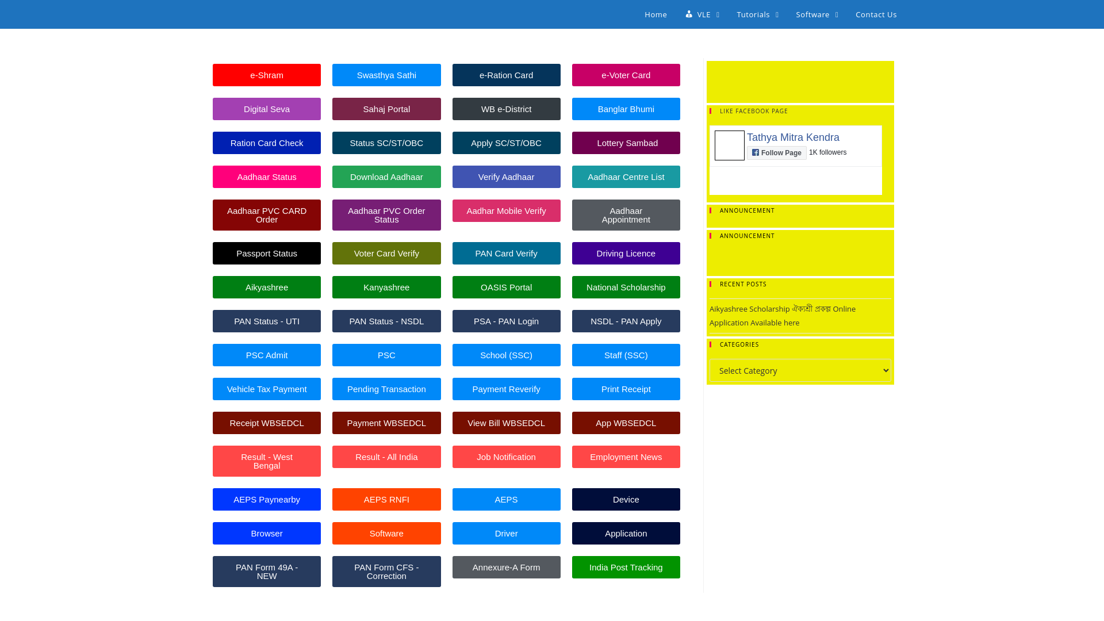Open National Scholarship

point(626,287)
